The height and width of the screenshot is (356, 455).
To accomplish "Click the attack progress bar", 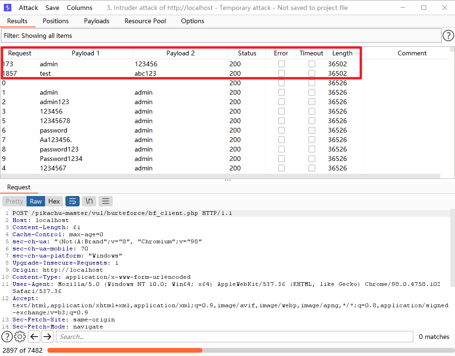I will point(246,350).
